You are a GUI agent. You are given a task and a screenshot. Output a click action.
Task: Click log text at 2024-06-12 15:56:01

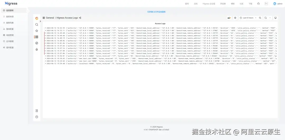pos(161,56)
